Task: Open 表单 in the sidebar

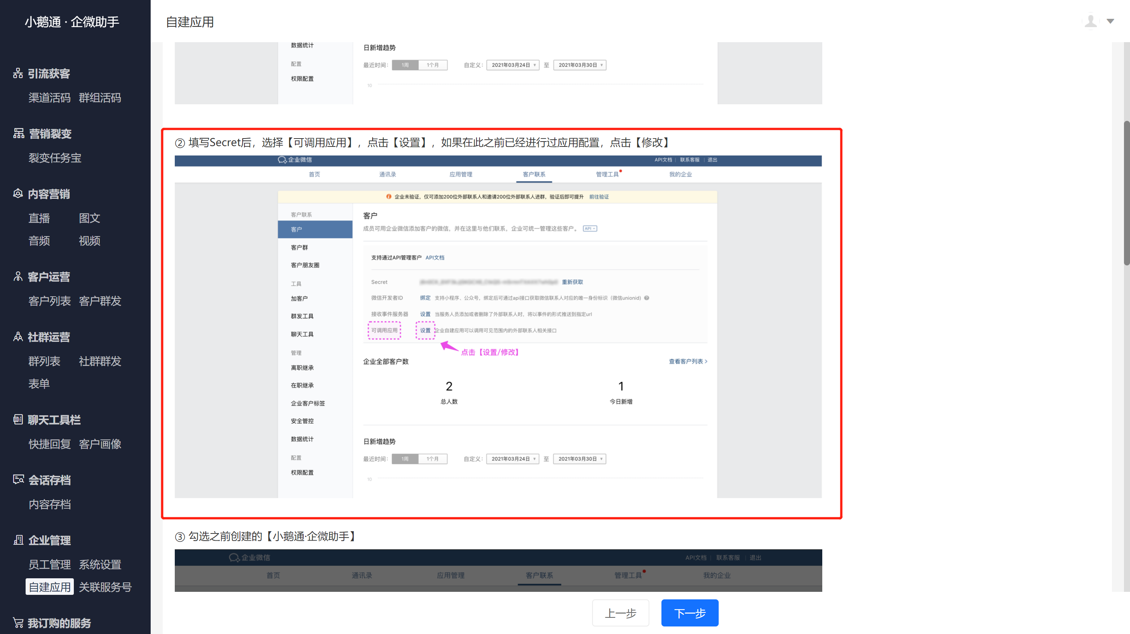Action: pos(39,383)
